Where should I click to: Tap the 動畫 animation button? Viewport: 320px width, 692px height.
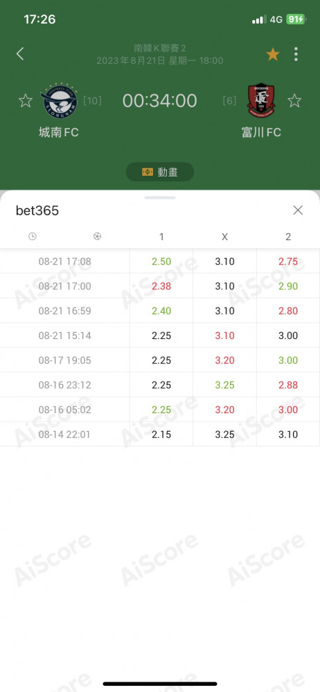click(x=160, y=172)
